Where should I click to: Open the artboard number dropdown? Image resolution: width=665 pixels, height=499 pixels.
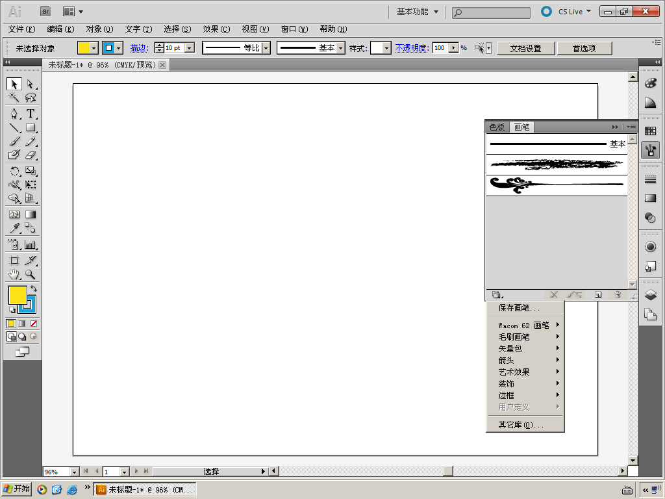(x=124, y=472)
